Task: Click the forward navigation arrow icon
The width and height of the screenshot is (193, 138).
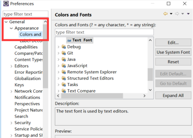Action: [177, 14]
